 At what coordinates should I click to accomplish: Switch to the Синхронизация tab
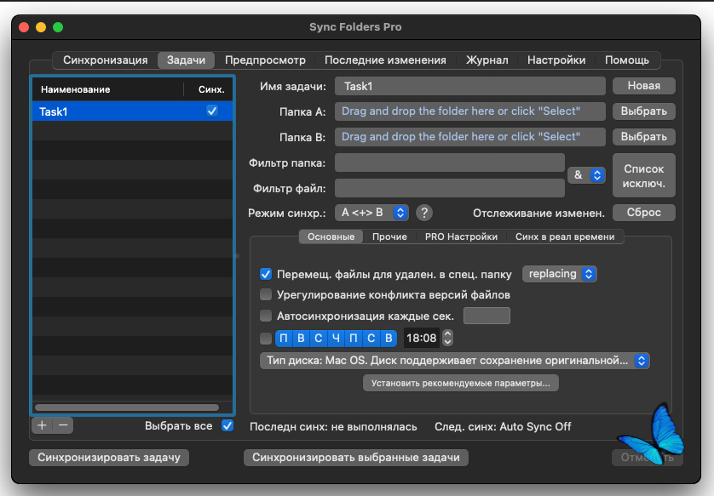coord(105,60)
